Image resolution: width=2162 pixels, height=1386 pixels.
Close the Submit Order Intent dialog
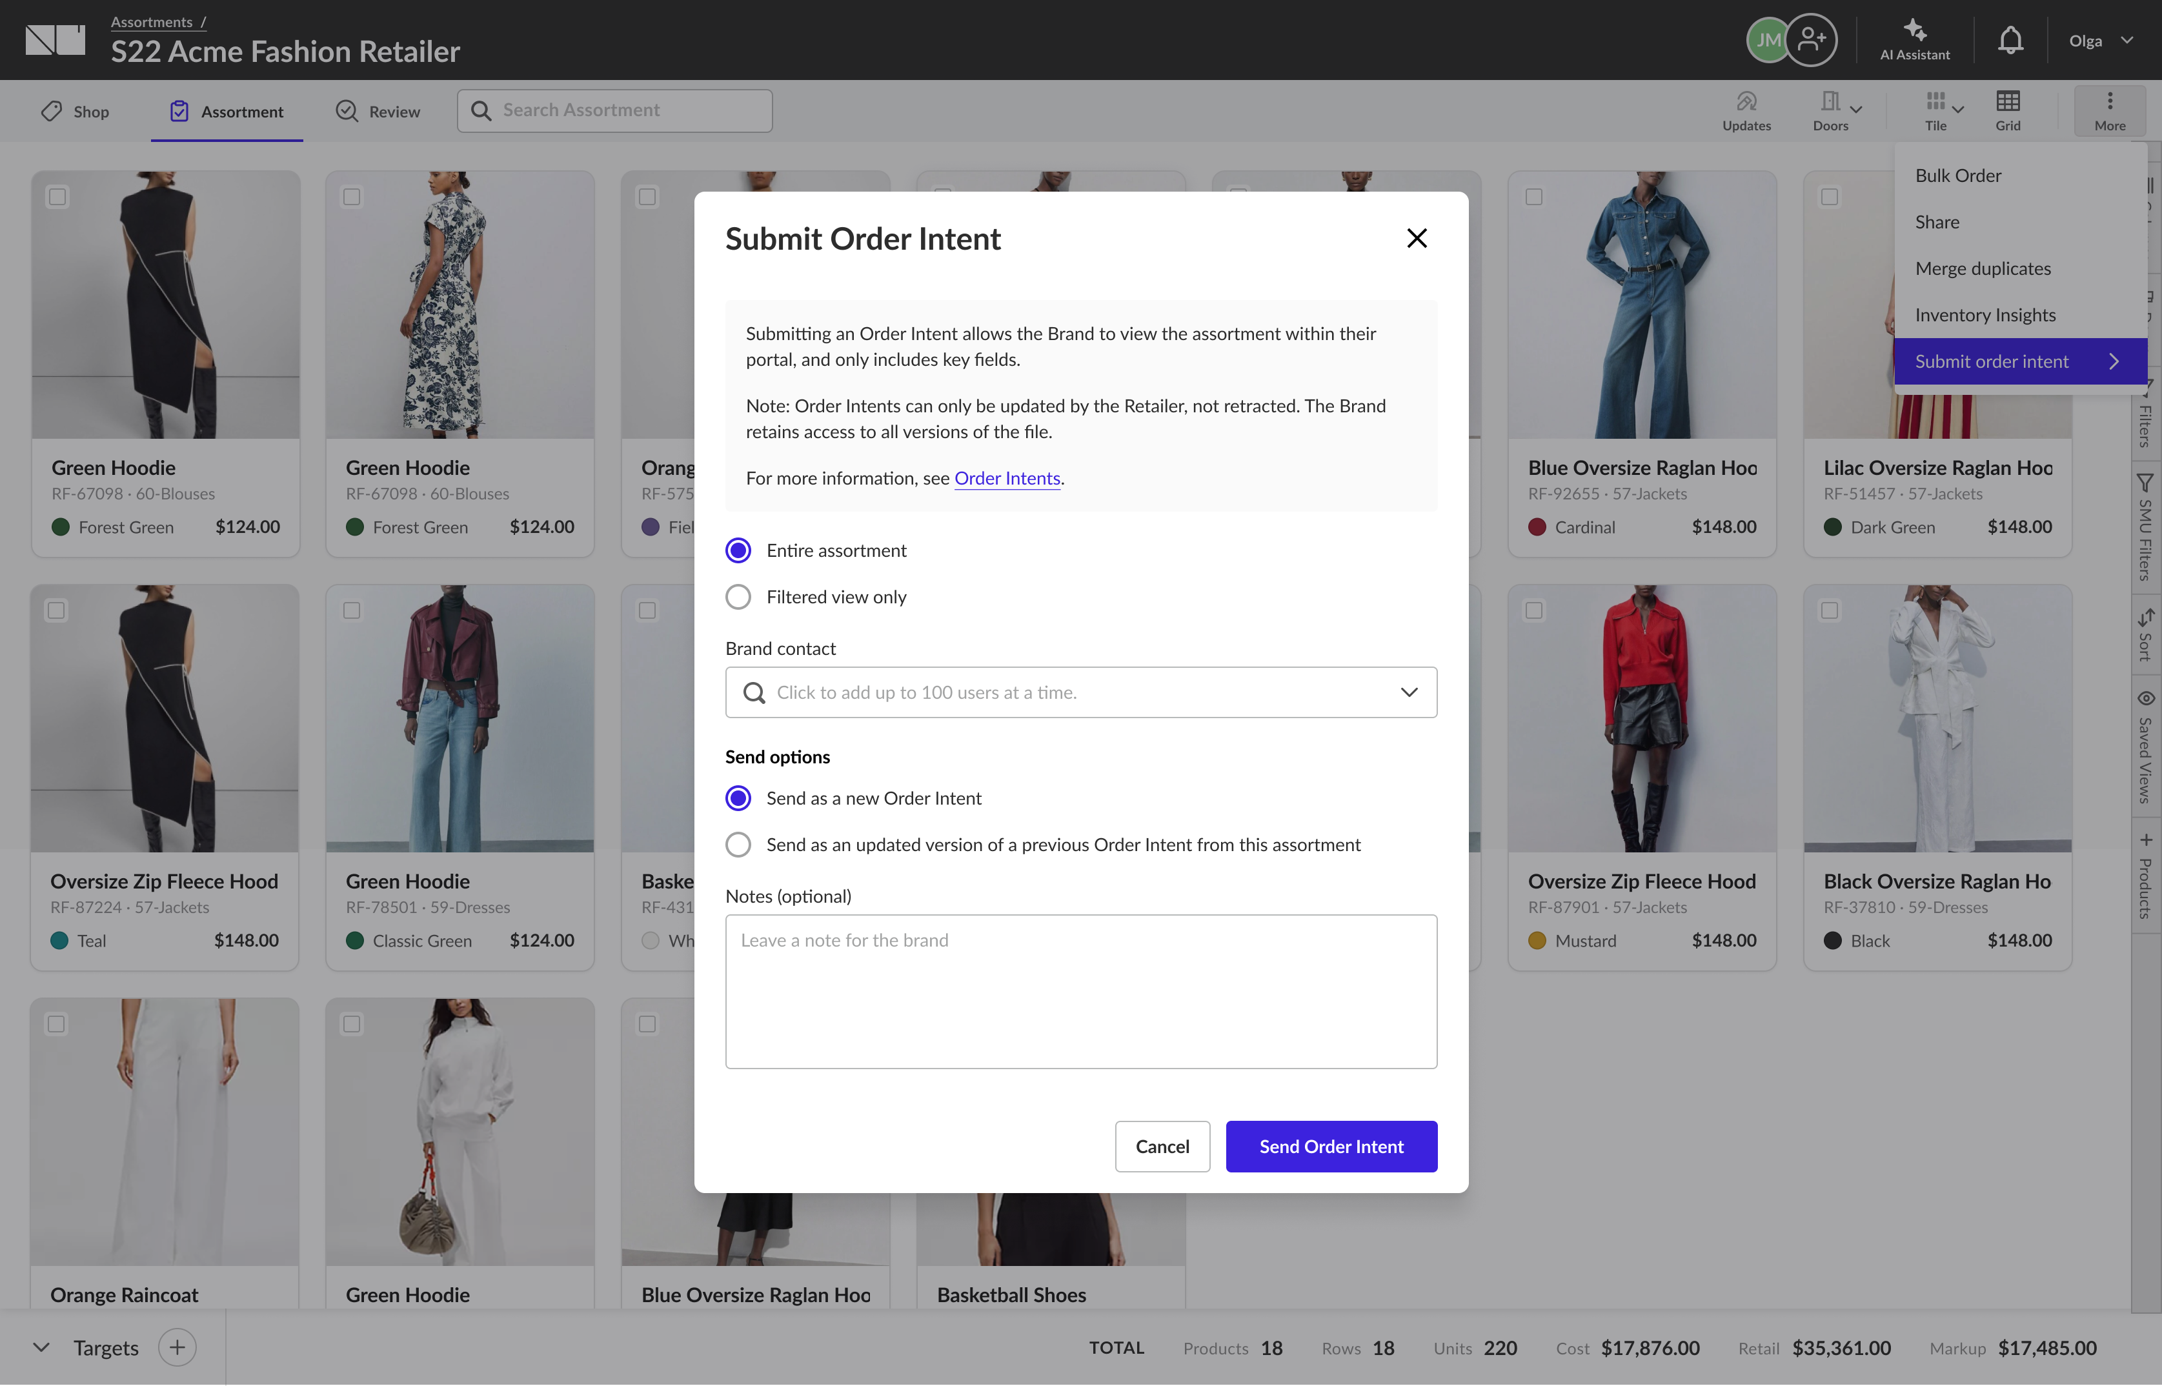(1417, 239)
